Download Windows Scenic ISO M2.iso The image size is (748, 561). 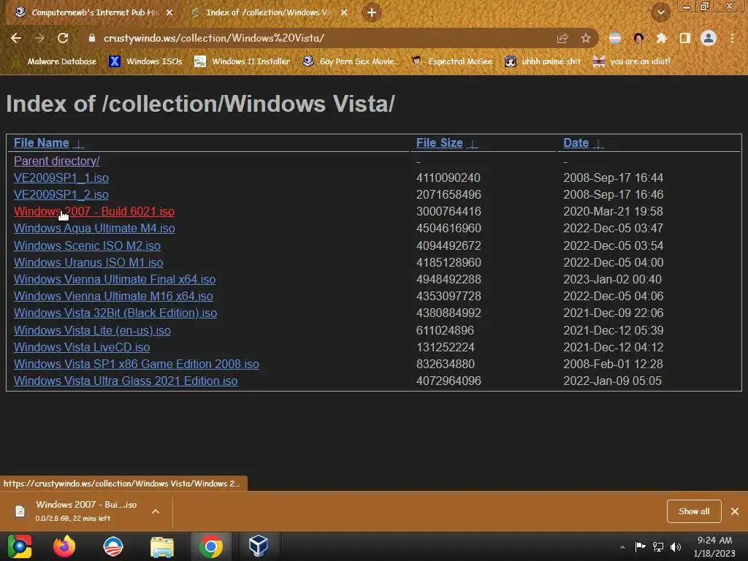87,245
